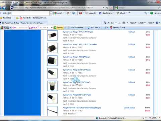
Task: Click the Add to Favorites Bar icon
Action: [x=17, y=18]
